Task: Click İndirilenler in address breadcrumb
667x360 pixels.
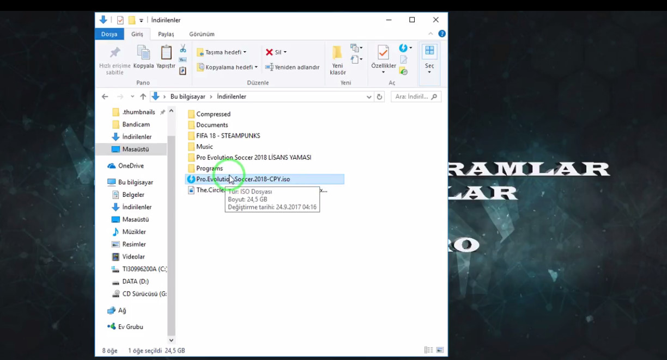Action: point(232,97)
